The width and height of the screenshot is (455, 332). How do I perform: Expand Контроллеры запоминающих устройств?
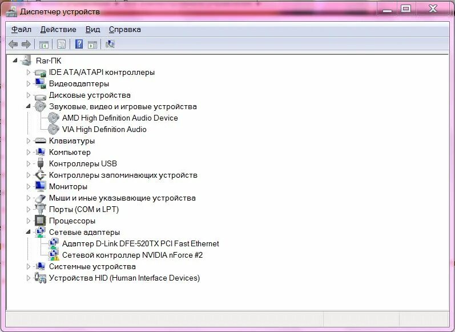(28, 175)
